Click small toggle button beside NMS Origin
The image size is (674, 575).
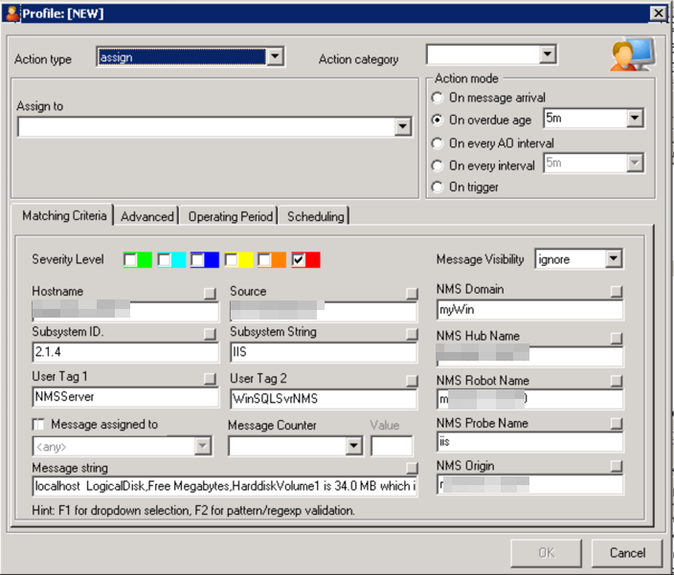tap(617, 467)
